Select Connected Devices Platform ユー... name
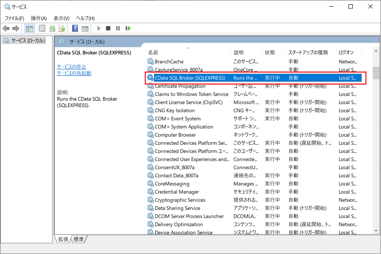The height and width of the screenshot is (254, 381). coord(191,151)
